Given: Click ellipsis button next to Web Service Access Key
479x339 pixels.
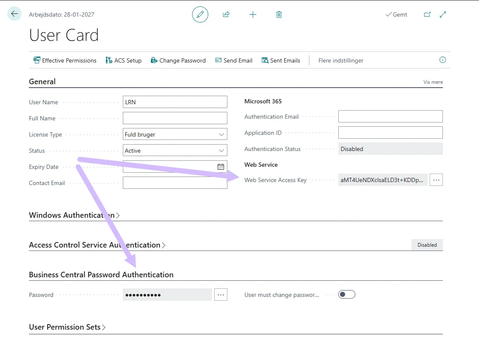Looking at the screenshot, I should (436, 180).
